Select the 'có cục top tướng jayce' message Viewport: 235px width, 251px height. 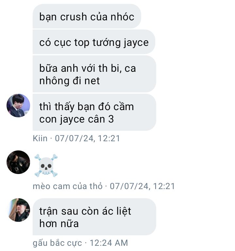pyautogui.click(x=94, y=42)
